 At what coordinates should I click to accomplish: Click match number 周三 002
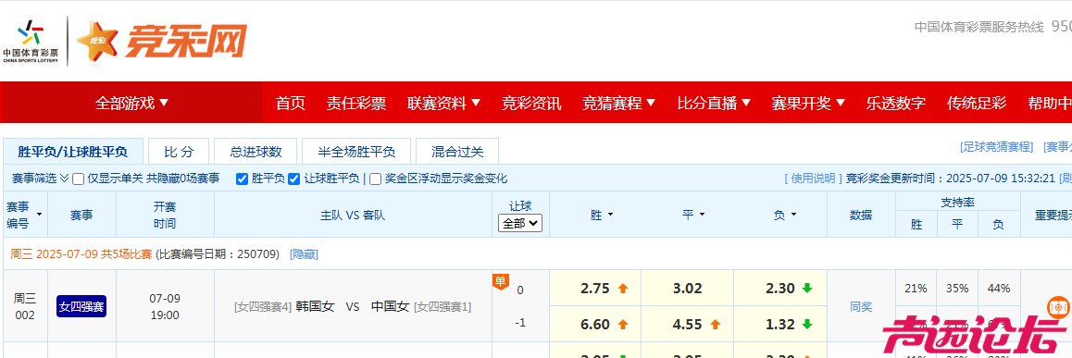[x=25, y=307]
